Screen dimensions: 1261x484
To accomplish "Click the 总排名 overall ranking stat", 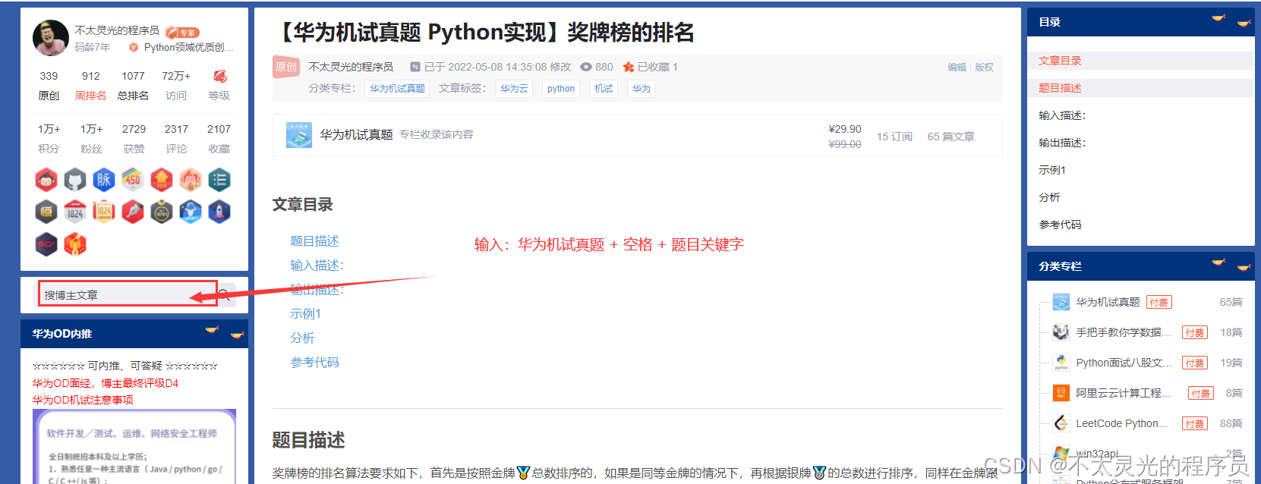I will [133, 86].
